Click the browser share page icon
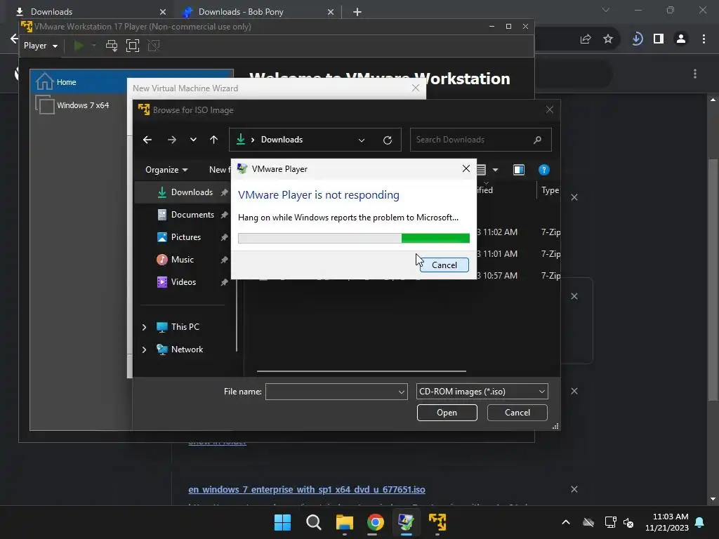 (586, 39)
